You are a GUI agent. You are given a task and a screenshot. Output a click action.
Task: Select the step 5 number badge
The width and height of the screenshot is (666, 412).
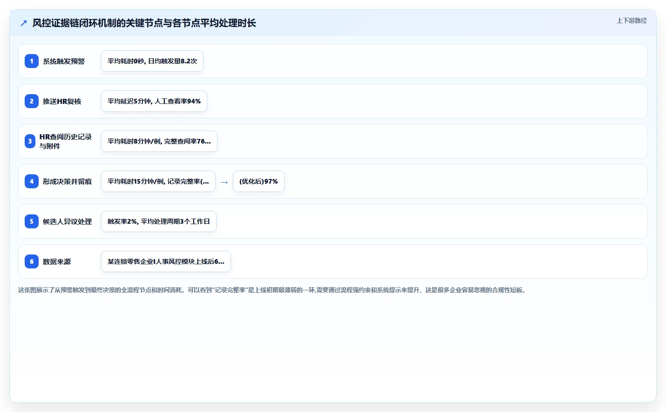coord(32,221)
